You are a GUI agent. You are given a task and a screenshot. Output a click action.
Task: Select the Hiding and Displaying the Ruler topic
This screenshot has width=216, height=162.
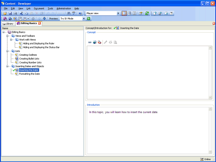coord(38,44)
